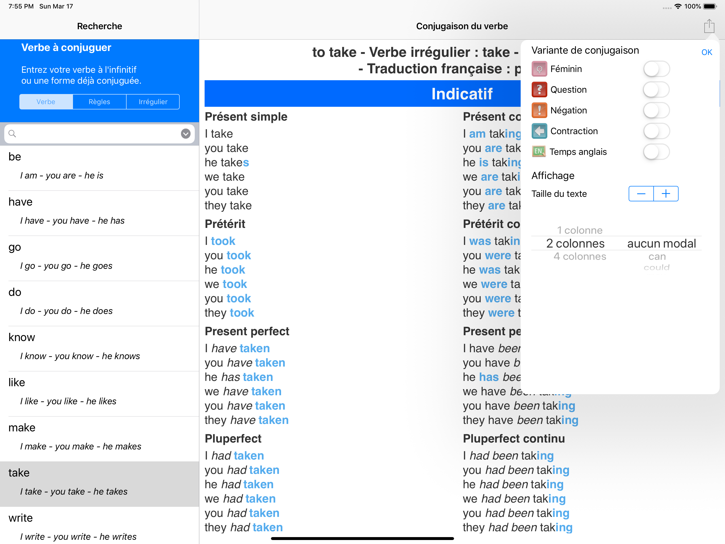Image resolution: width=725 pixels, height=544 pixels.
Task: Click the red Question mark icon
Action: pyautogui.click(x=539, y=90)
